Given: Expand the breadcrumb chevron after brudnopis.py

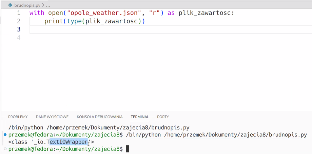Looking at the screenshot, I should [43, 5].
